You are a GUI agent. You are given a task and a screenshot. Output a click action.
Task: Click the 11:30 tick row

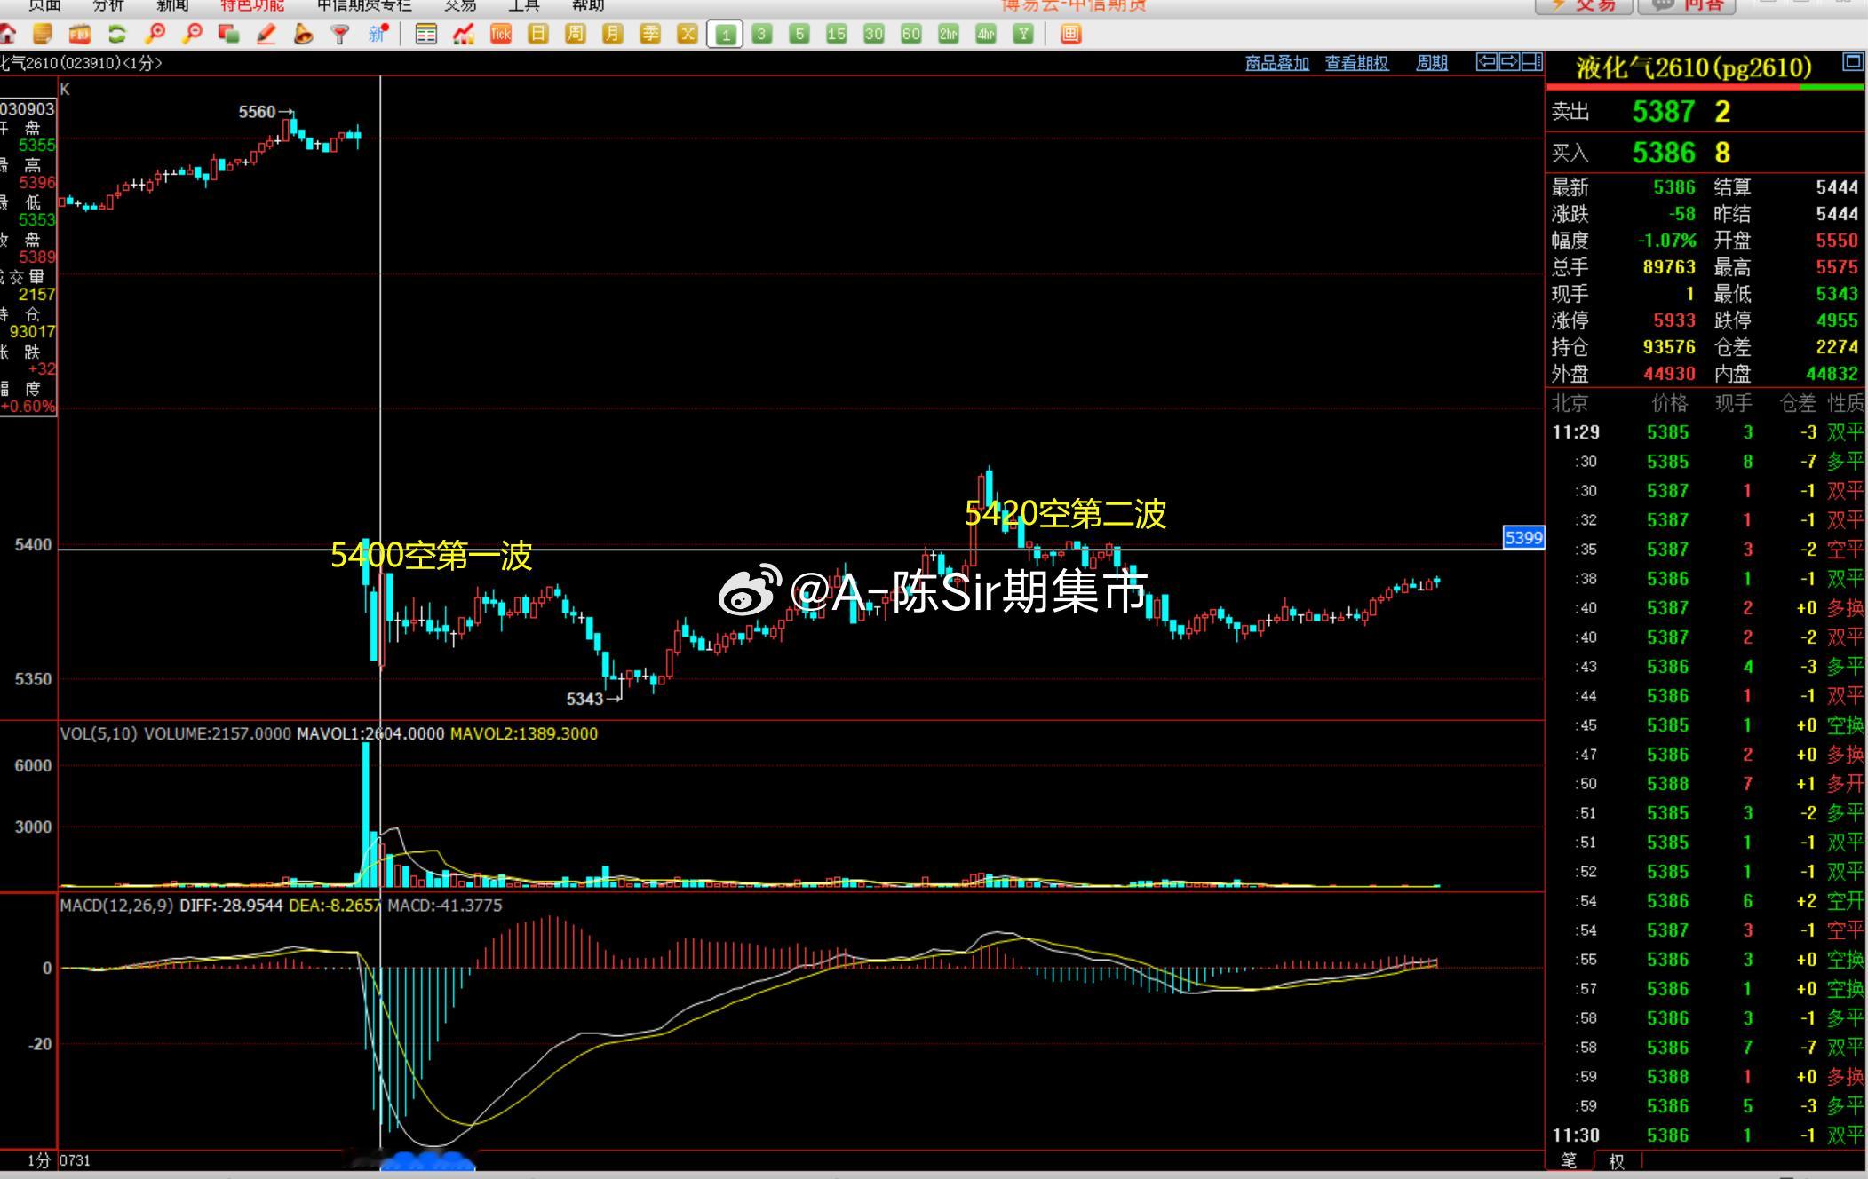1706,1135
